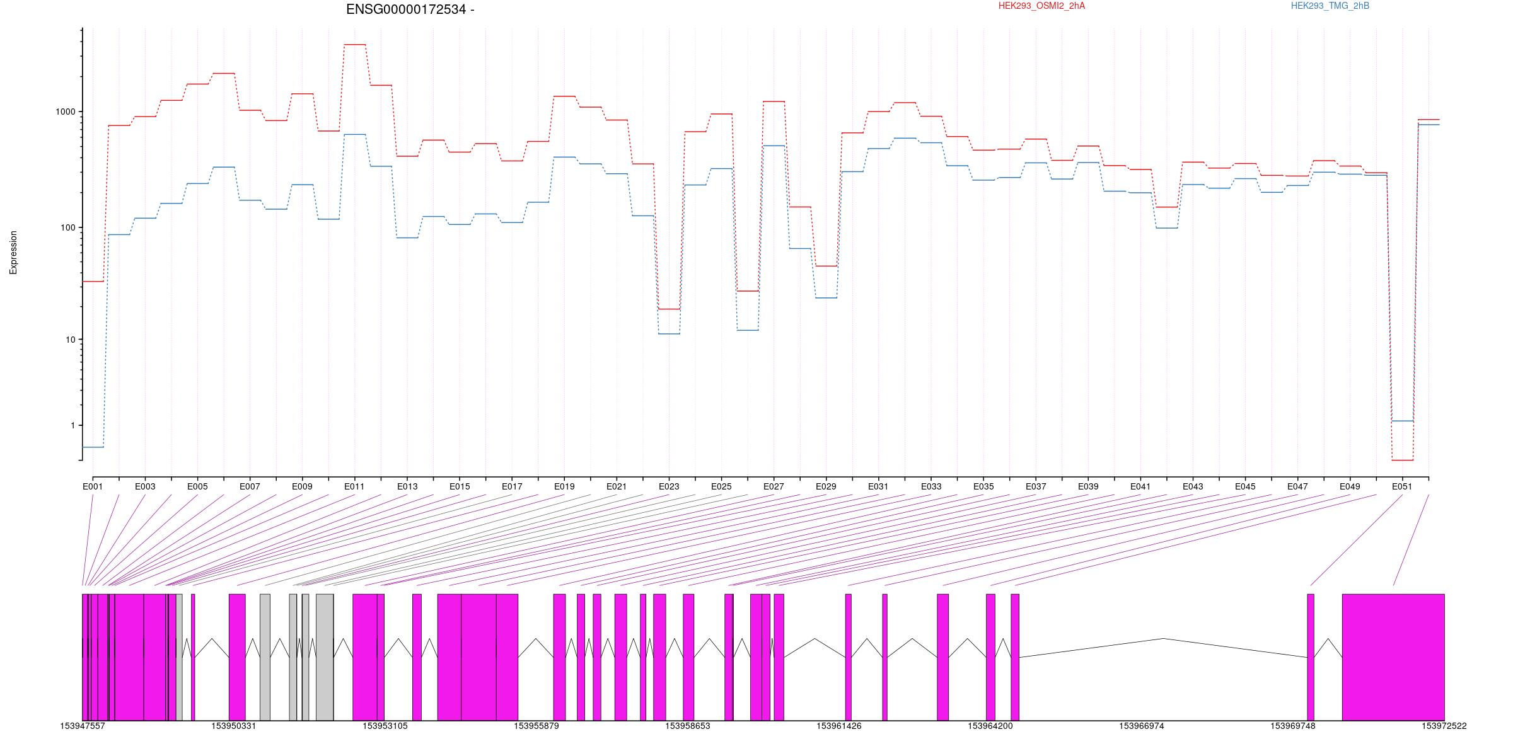Click exon label E021

click(617, 486)
